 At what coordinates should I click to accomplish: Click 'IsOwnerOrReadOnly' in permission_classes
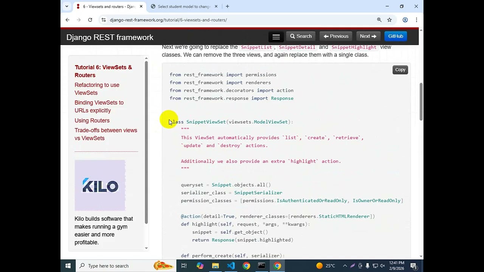pos(377,201)
